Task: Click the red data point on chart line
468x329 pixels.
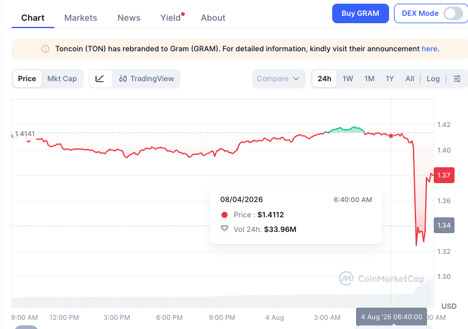Action: point(391,136)
